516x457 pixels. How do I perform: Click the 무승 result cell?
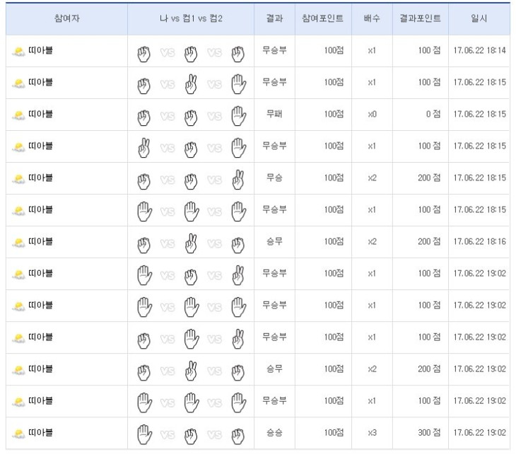click(x=274, y=178)
